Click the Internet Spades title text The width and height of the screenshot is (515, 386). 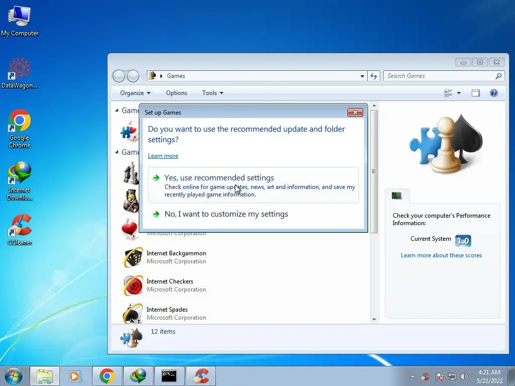pyautogui.click(x=167, y=310)
